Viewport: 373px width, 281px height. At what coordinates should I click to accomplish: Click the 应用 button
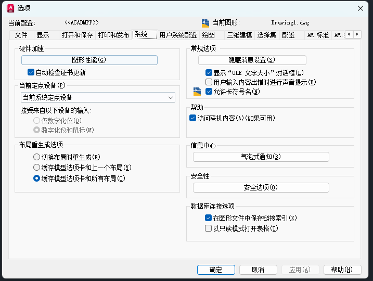[300, 270]
